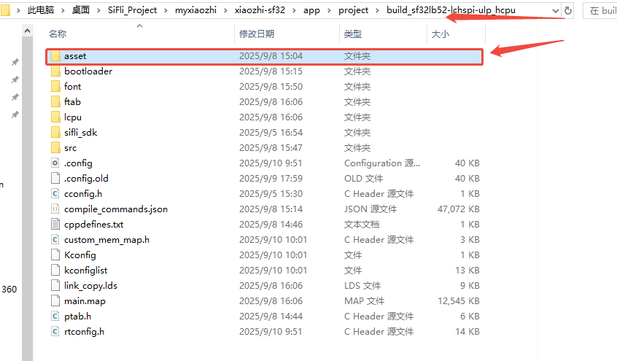Click the MAP 文件 type cell
The width and height of the screenshot is (617, 361).
click(x=365, y=301)
